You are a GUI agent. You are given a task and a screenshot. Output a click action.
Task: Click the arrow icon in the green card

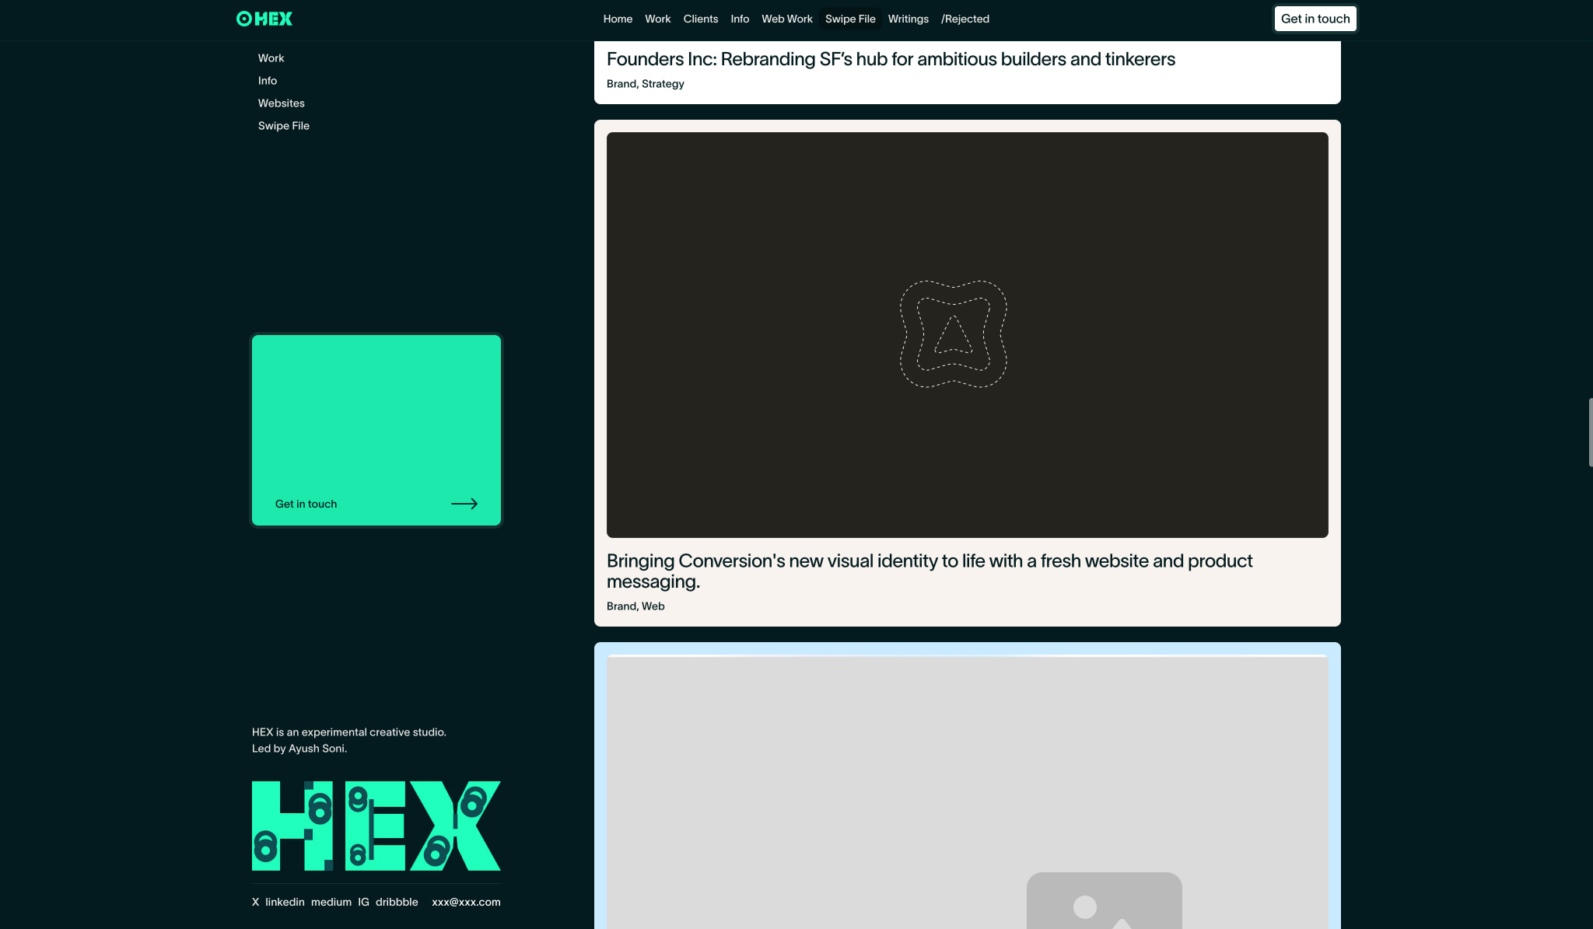464,504
